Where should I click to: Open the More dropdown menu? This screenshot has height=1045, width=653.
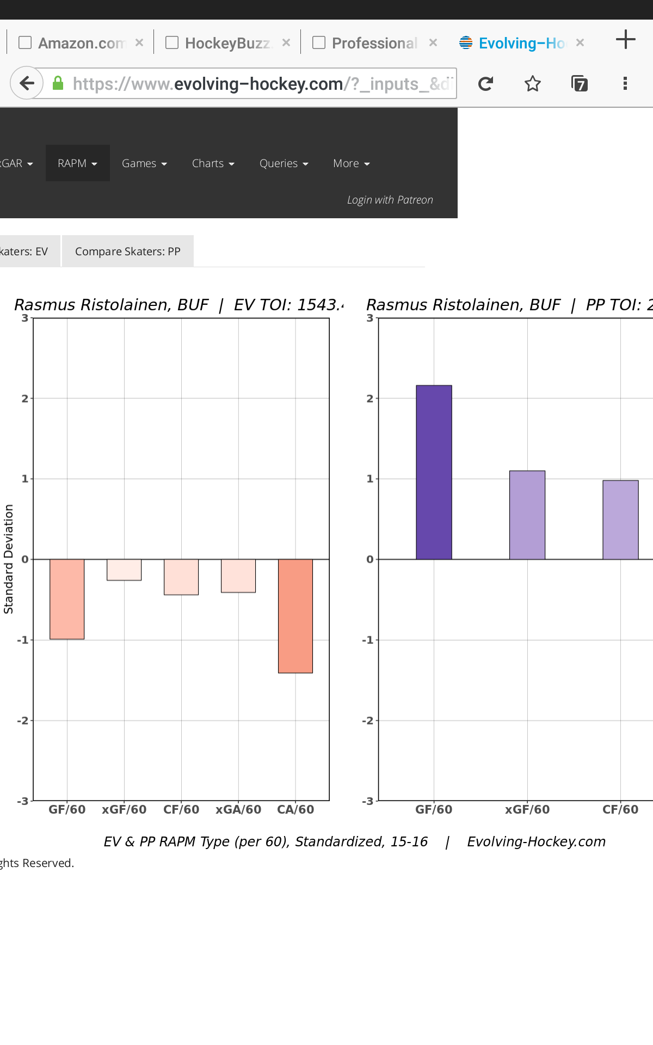click(x=351, y=163)
